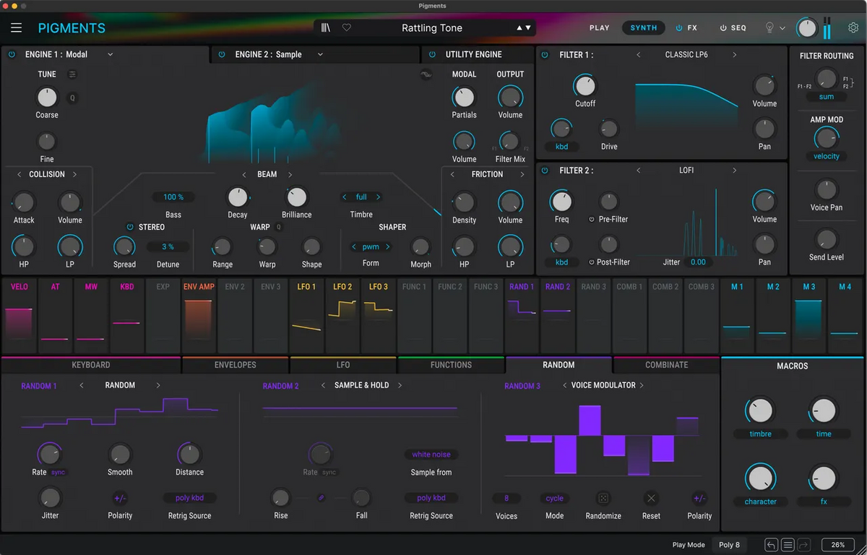
Task: Click the Randomize dice icon in Random 3
Action: (603, 498)
